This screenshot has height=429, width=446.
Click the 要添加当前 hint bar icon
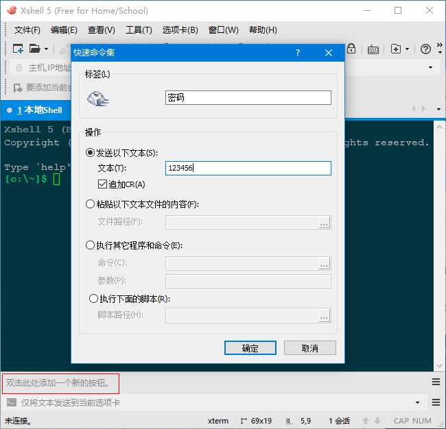point(18,88)
